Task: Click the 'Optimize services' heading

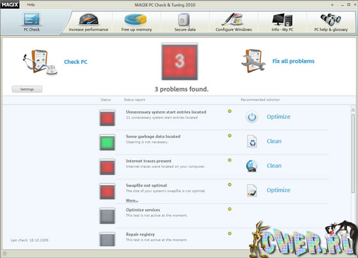Action: pyautogui.click(x=143, y=210)
